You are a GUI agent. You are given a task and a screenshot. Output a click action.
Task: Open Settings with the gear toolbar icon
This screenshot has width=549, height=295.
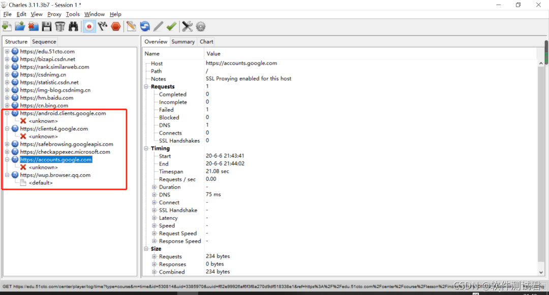pyautogui.click(x=201, y=26)
